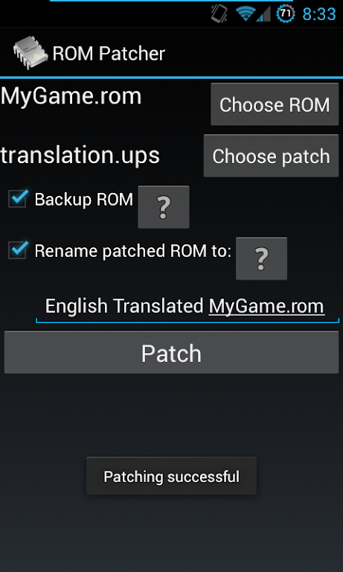Open help for Backup ROM option
The image size is (343, 572).
pyautogui.click(x=164, y=207)
